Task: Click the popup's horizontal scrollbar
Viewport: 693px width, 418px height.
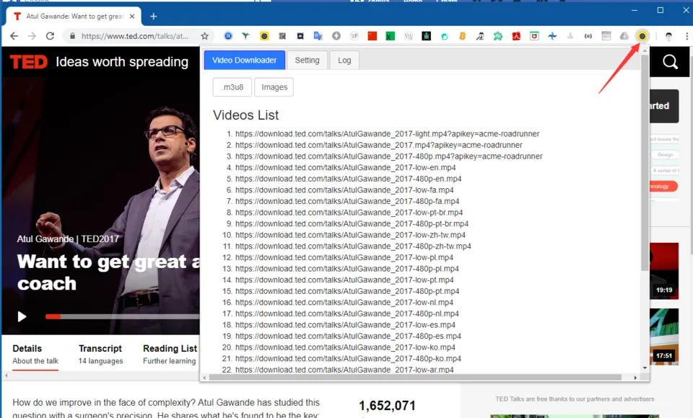Action: (x=416, y=378)
